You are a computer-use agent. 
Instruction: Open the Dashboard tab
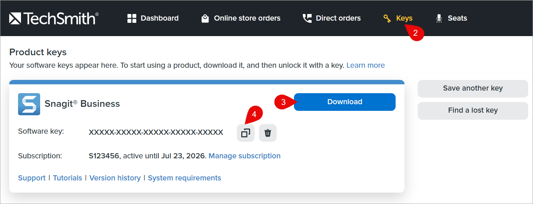pos(159,18)
